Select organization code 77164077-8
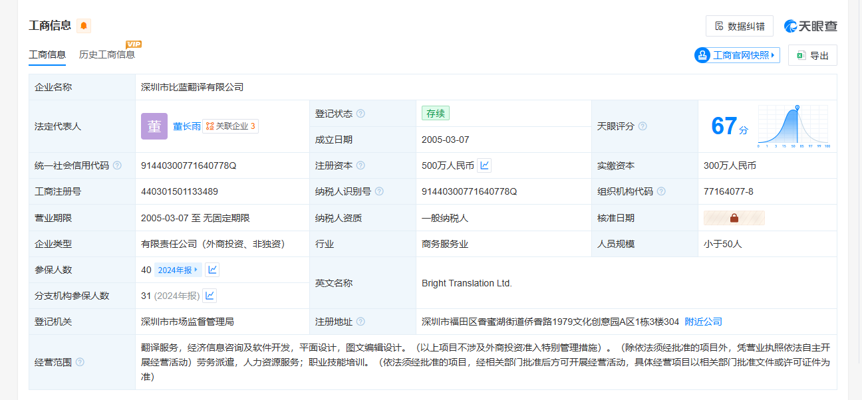862x400 pixels. point(728,191)
